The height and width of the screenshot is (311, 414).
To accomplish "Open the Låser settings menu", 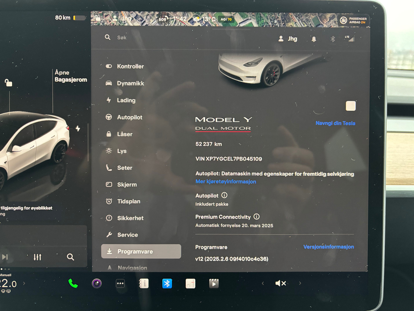I will (119, 134).
